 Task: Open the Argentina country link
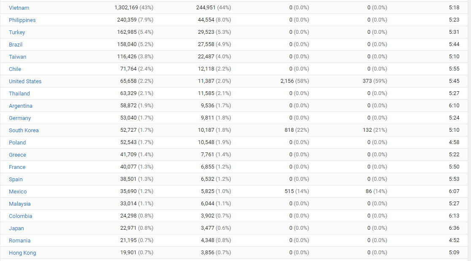(x=20, y=106)
